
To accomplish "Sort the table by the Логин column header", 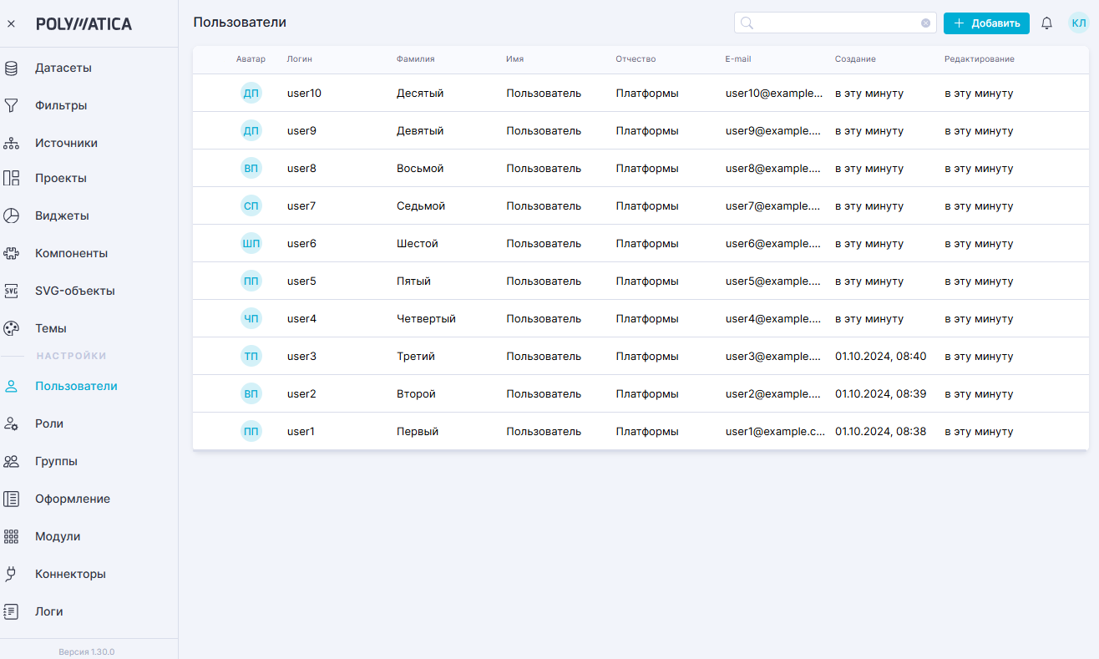I will coord(300,59).
